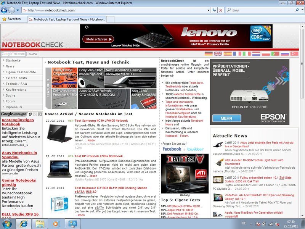
Task: Open the Gamer Notebooks günstig ad link
Action: click(19, 182)
